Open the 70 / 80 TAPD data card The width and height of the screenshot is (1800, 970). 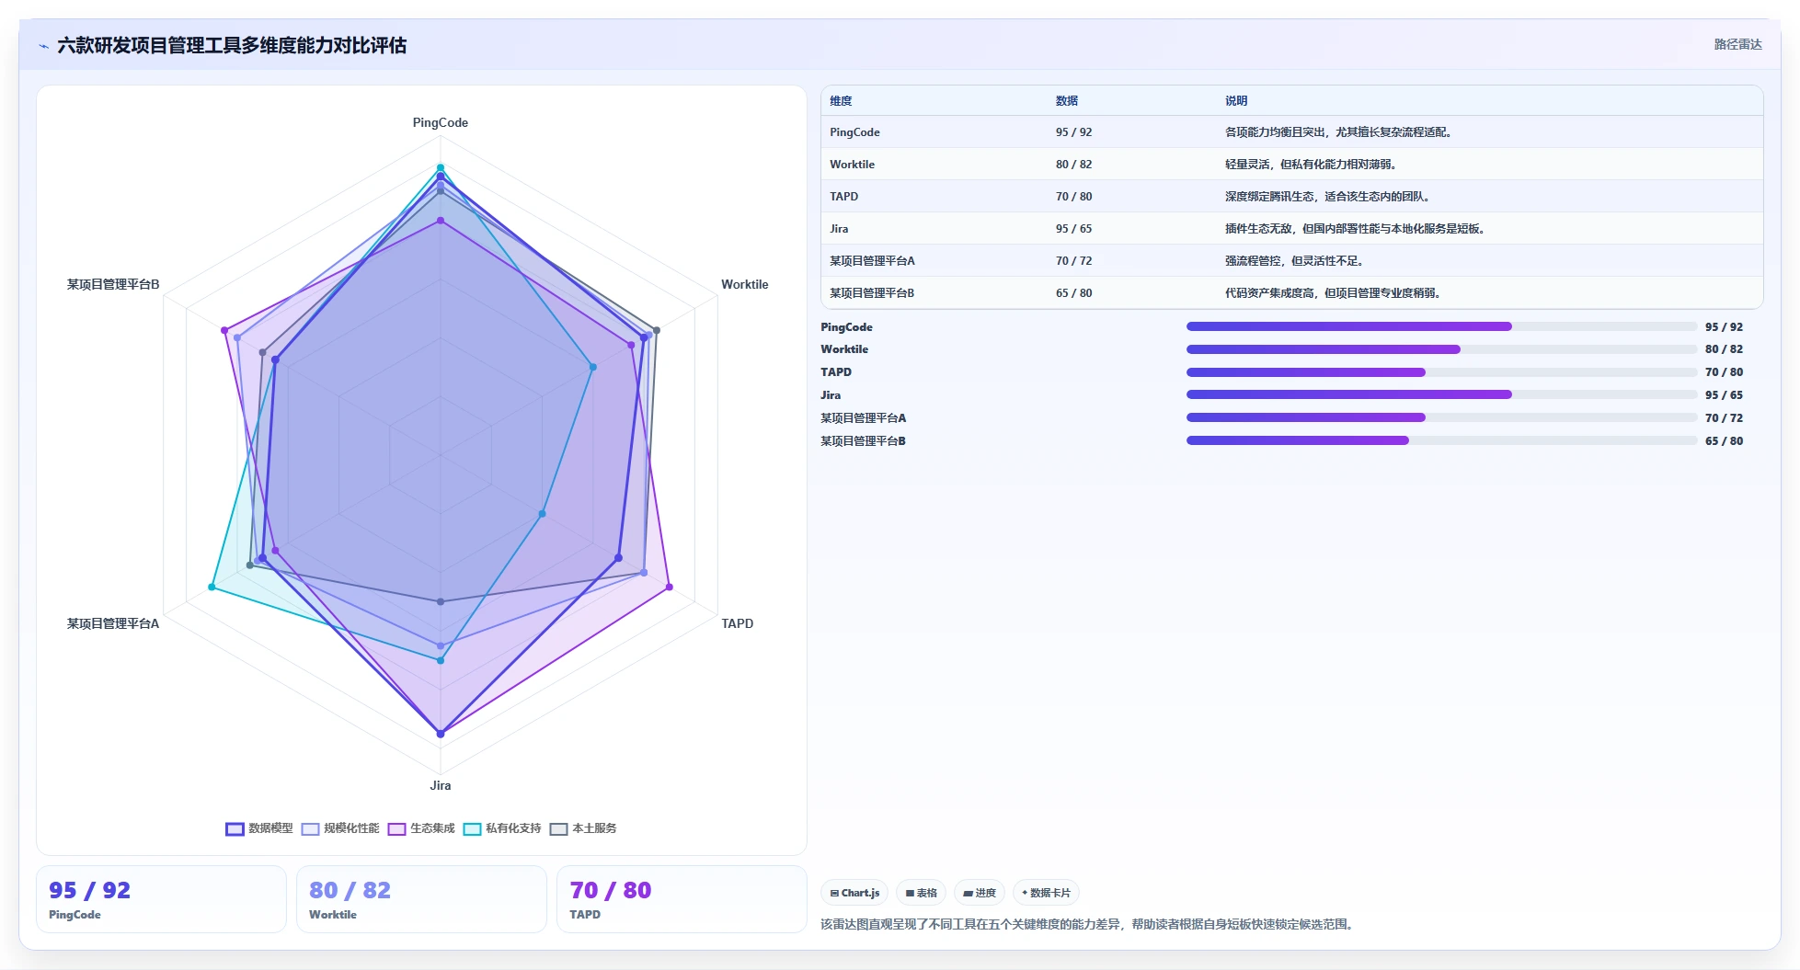pos(682,899)
